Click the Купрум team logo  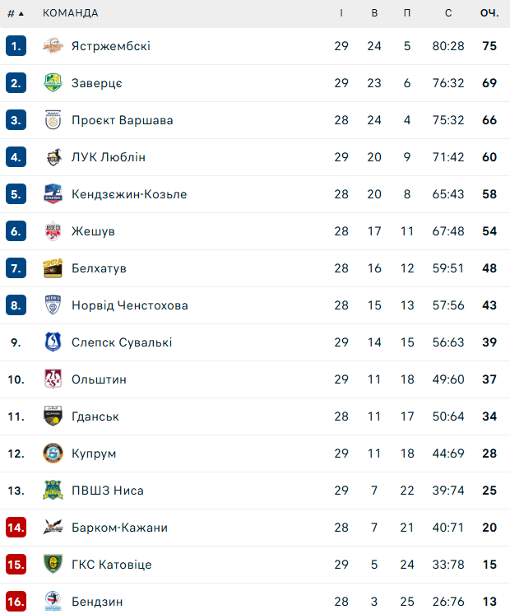[x=53, y=454]
